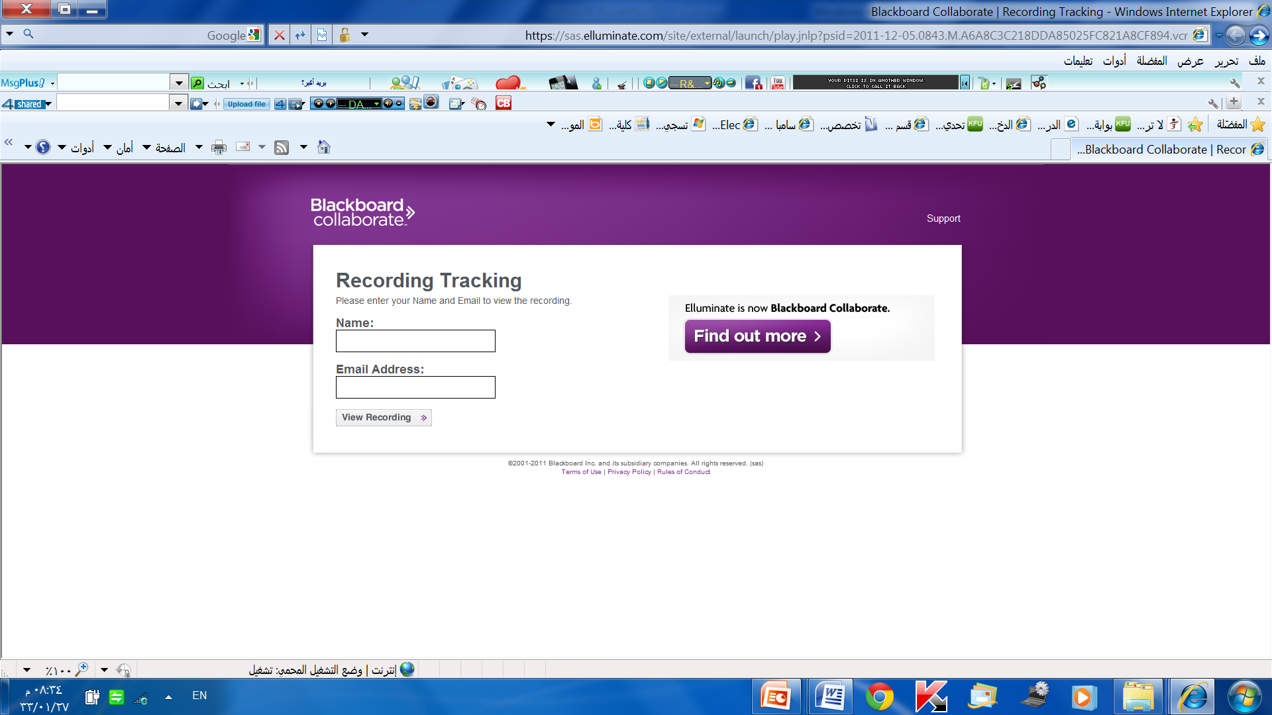Click the green search button in MsgPlus toolbar
This screenshot has width=1272, height=715.
(x=197, y=83)
